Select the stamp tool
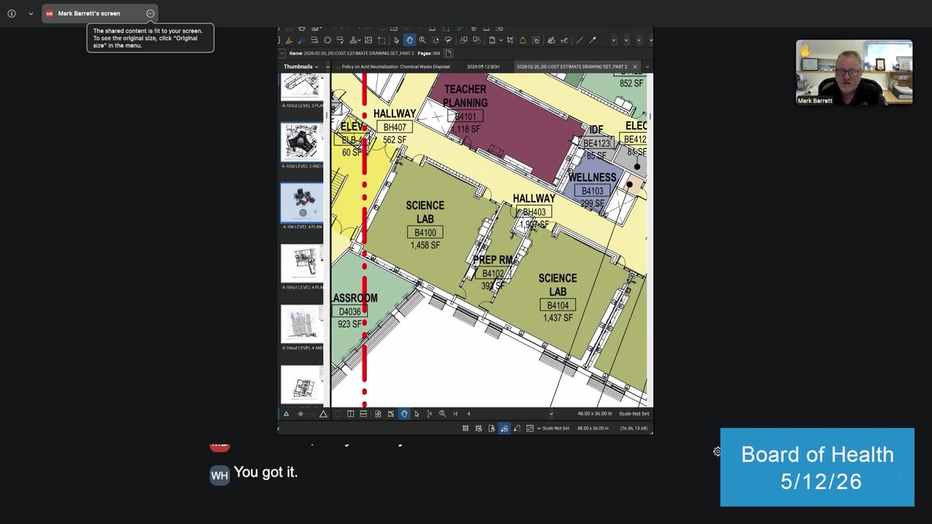The image size is (932, 524). (x=353, y=40)
